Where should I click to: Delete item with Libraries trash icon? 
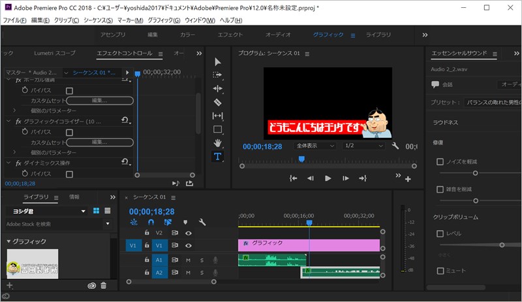104,286
